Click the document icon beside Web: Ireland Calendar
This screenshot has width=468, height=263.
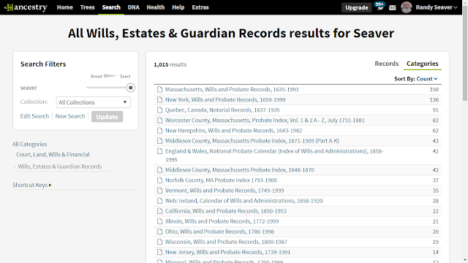[160, 201]
